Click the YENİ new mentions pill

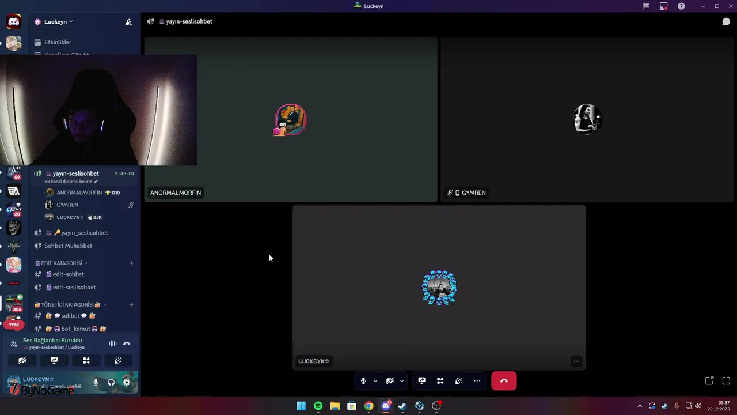pyautogui.click(x=14, y=325)
